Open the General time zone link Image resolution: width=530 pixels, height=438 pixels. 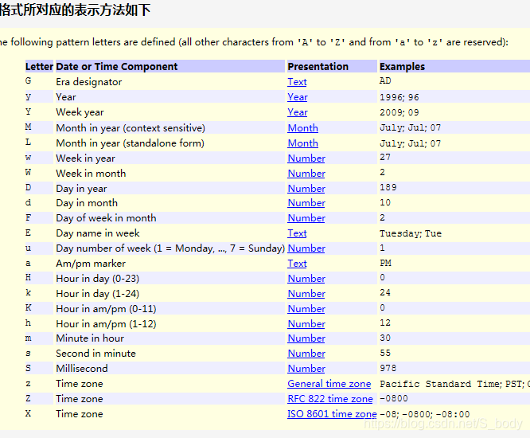[329, 384]
